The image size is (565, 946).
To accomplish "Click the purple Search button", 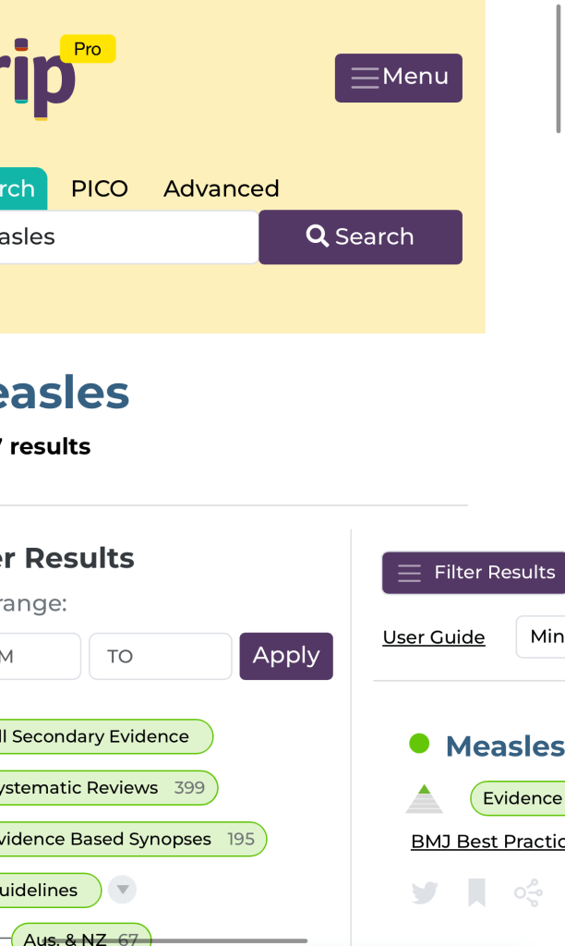I will (x=360, y=237).
